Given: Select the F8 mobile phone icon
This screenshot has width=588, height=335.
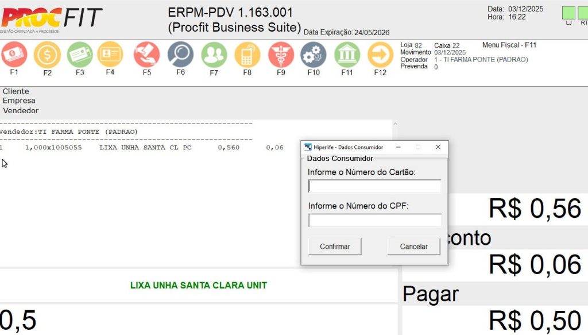Looking at the screenshot, I should (x=247, y=55).
